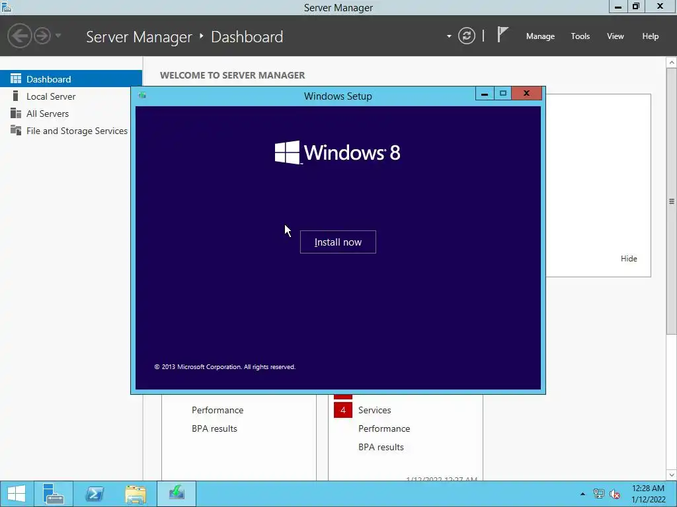Viewport: 677px width, 507px height.
Task: Click the red 4 Services alert badge
Action: click(343, 410)
